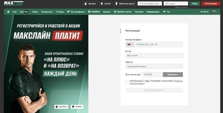223x113 pixels.
Task: Click the Зарегистрироваться button
Action: coord(154,90)
